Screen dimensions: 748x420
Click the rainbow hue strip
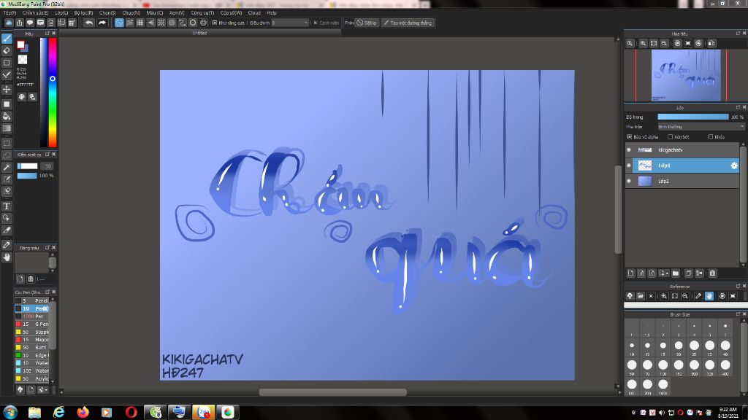[x=53, y=93]
